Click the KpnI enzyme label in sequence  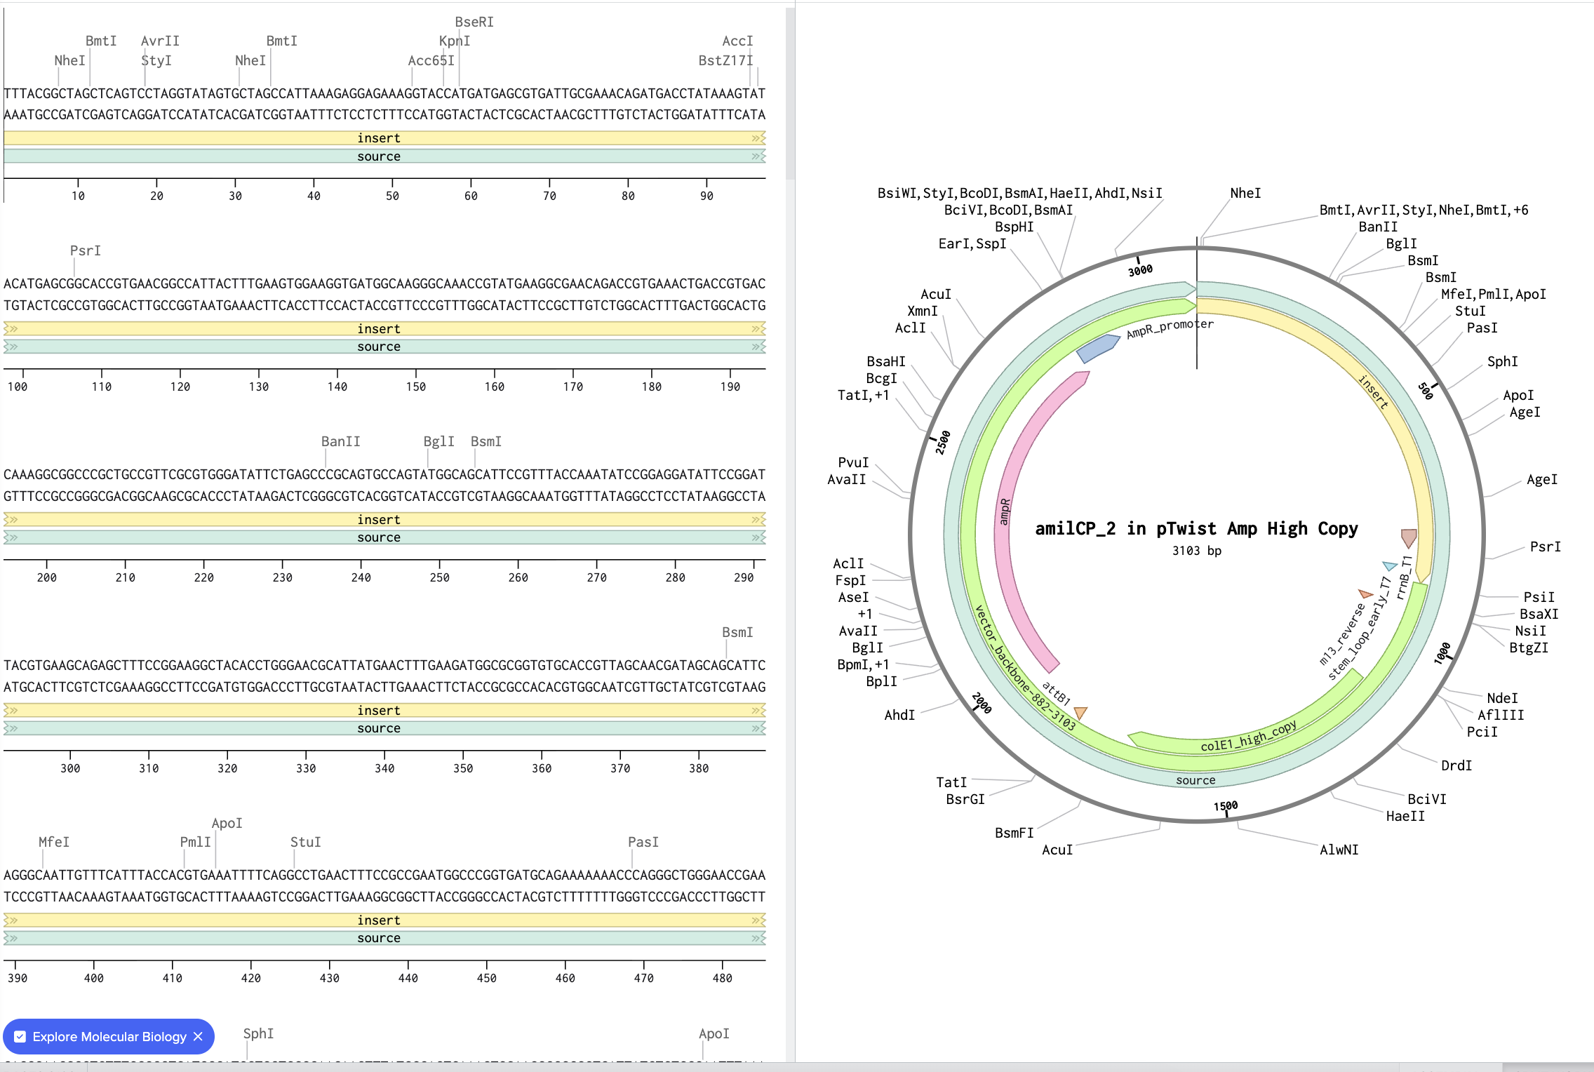pyautogui.click(x=454, y=41)
